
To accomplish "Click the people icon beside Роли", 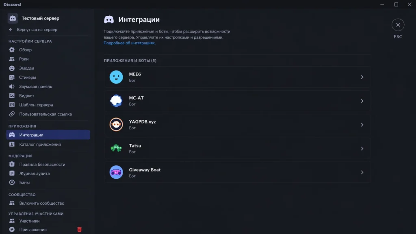I will 12,59.
